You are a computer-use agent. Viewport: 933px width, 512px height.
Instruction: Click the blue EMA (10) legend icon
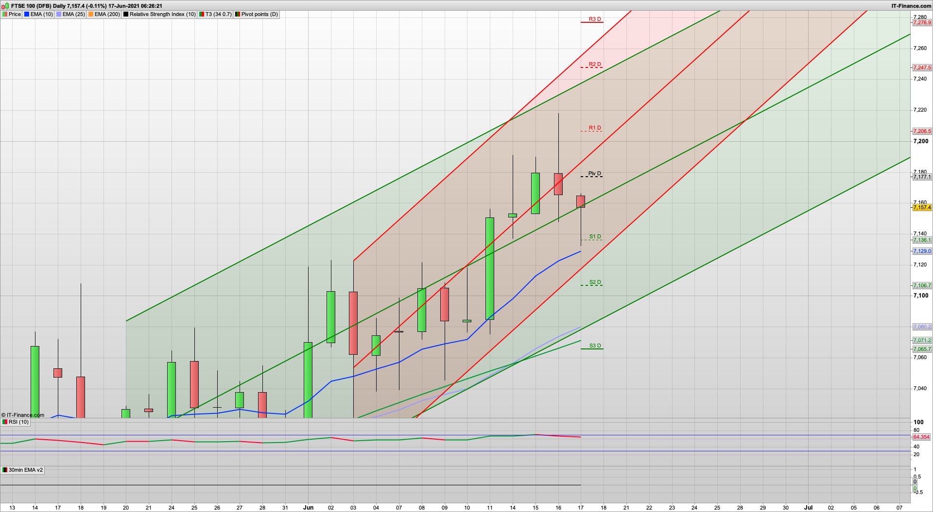click(x=27, y=14)
